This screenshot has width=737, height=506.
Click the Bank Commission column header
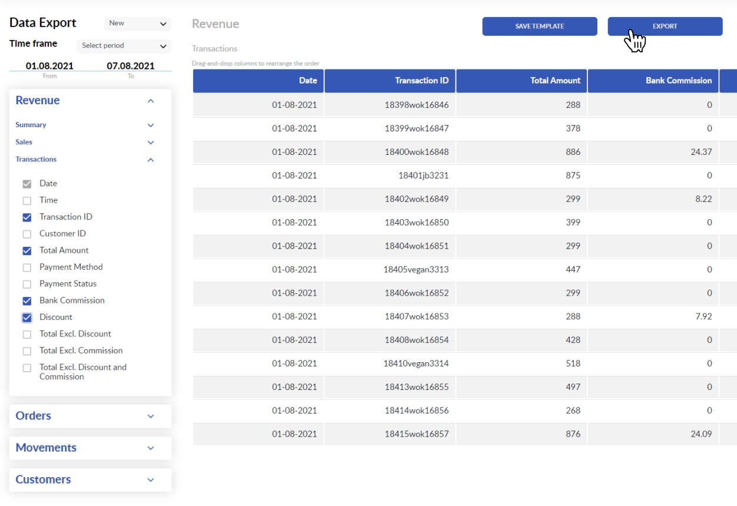click(653, 81)
